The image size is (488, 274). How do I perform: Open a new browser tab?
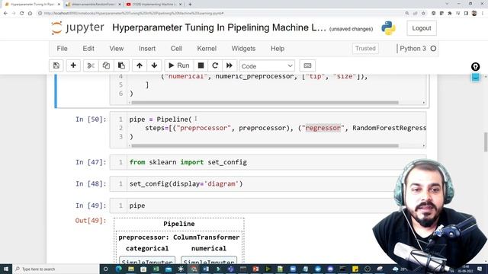pos(190,5)
